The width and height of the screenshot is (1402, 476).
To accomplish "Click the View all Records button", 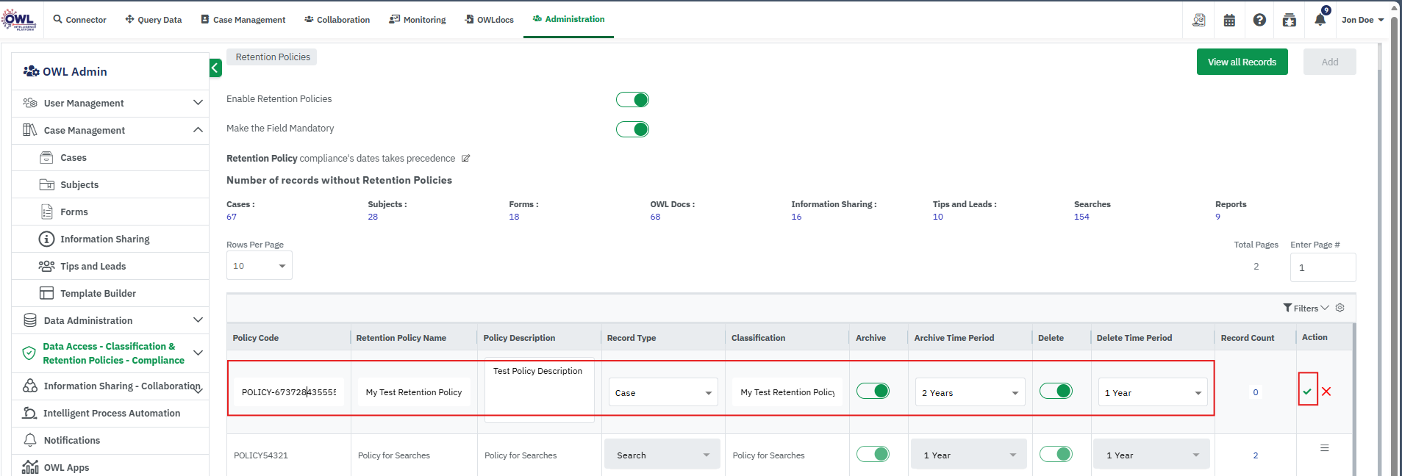I will point(1242,62).
